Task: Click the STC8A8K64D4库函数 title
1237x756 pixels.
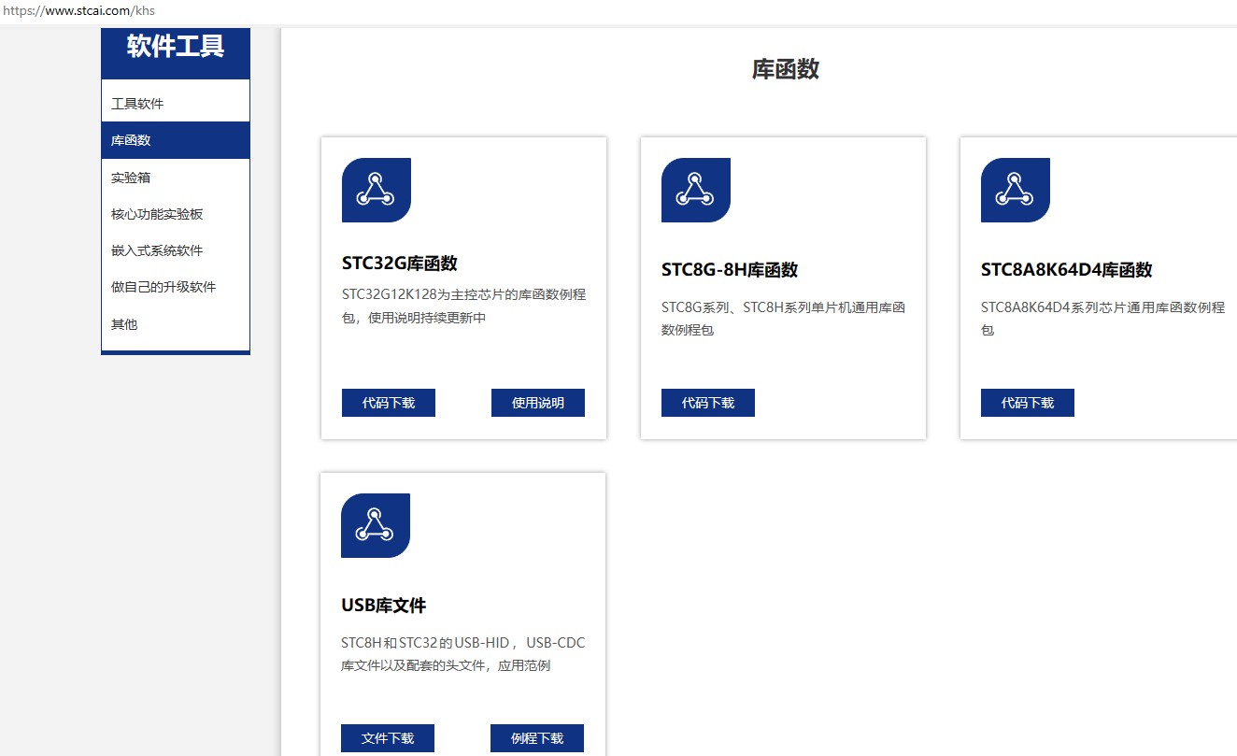Action: click(1067, 270)
